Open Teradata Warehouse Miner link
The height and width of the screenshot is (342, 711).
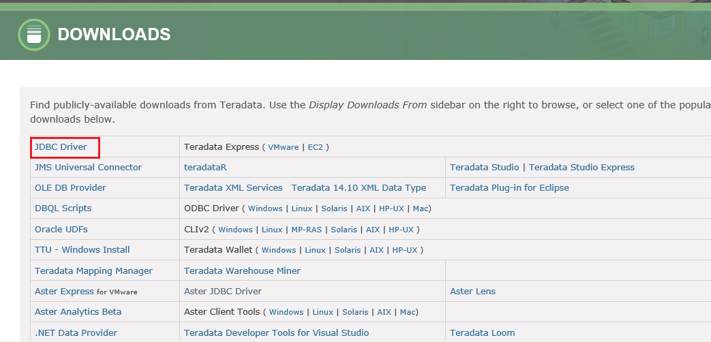click(x=242, y=271)
